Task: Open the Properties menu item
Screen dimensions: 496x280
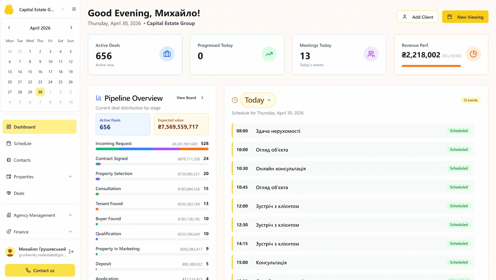Action: pyautogui.click(x=39, y=177)
